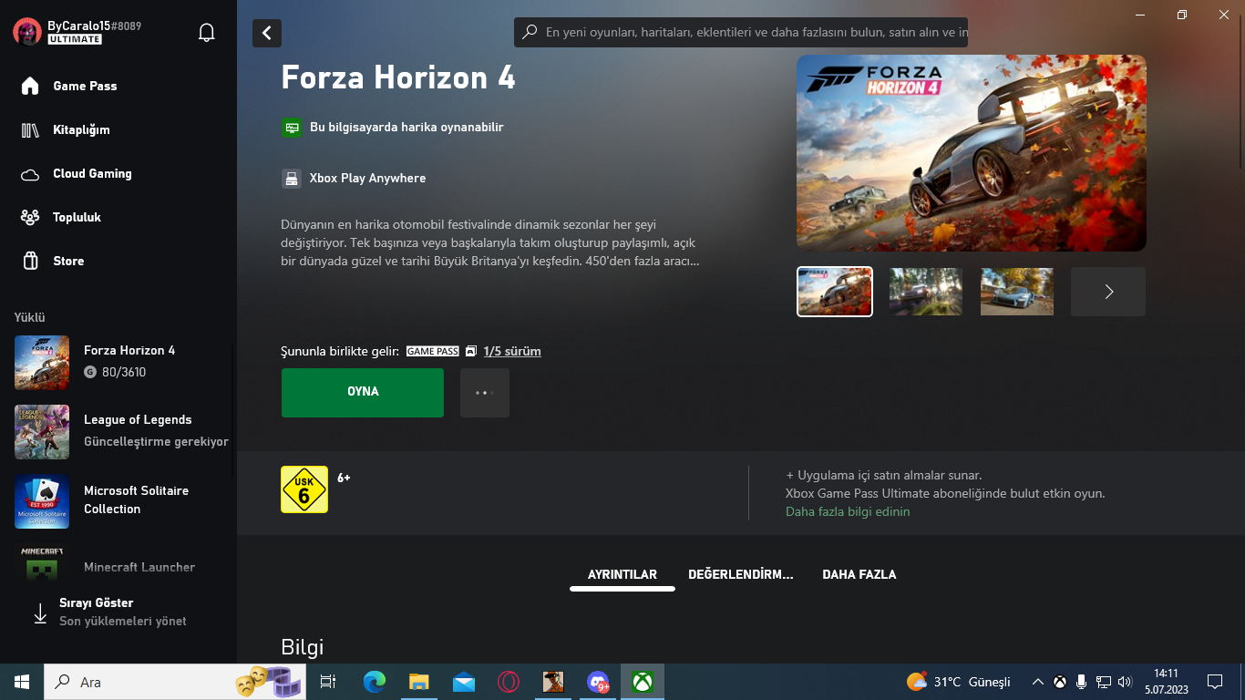Image resolution: width=1245 pixels, height=700 pixels.
Task: Open Discord from the taskbar
Action: pyautogui.click(x=598, y=682)
